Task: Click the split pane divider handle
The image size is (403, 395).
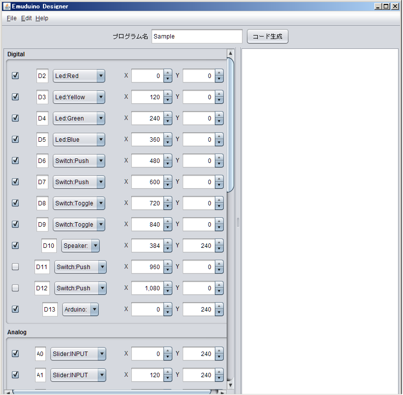Action: (x=238, y=222)
